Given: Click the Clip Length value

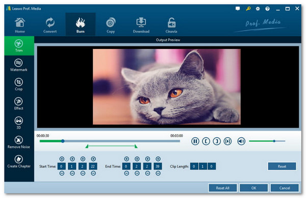Looking at the screenshot, I should coord(203,166).
